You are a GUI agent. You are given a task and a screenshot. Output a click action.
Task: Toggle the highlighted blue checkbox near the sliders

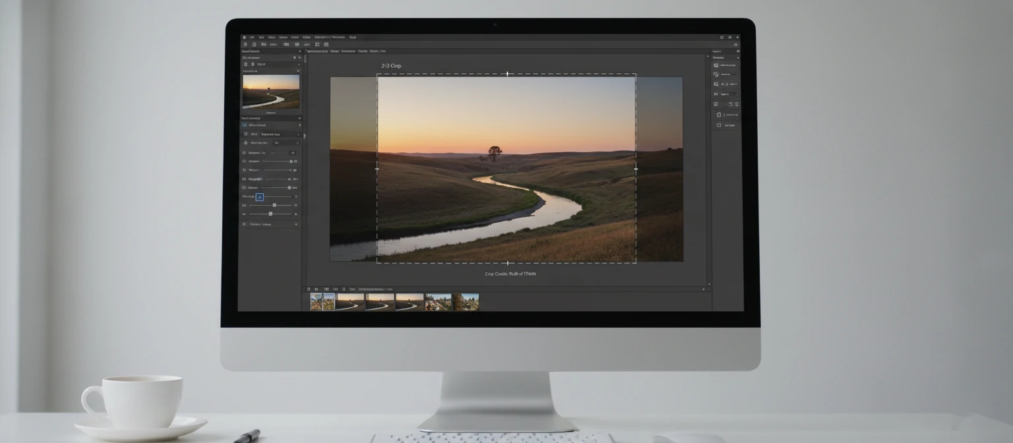pos(260,196)
